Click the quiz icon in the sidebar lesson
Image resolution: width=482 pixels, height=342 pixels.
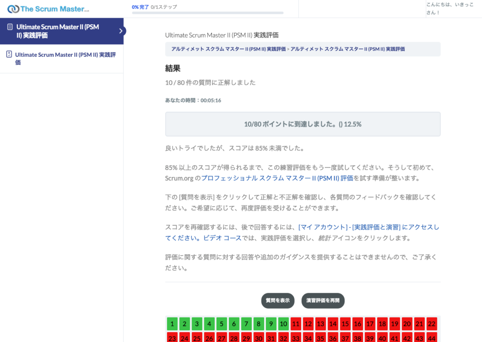coord(8,54)
